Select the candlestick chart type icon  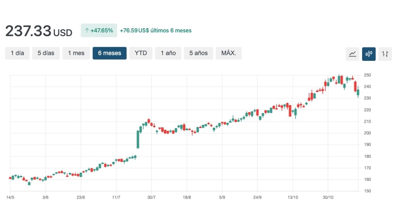pyautogui.click(x=369, y=54)
